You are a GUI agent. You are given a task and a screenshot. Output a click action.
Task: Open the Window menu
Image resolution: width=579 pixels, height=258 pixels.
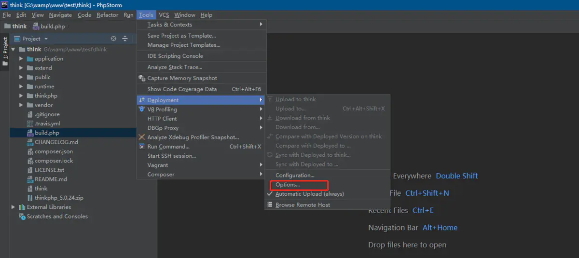(x=185, y=15)
